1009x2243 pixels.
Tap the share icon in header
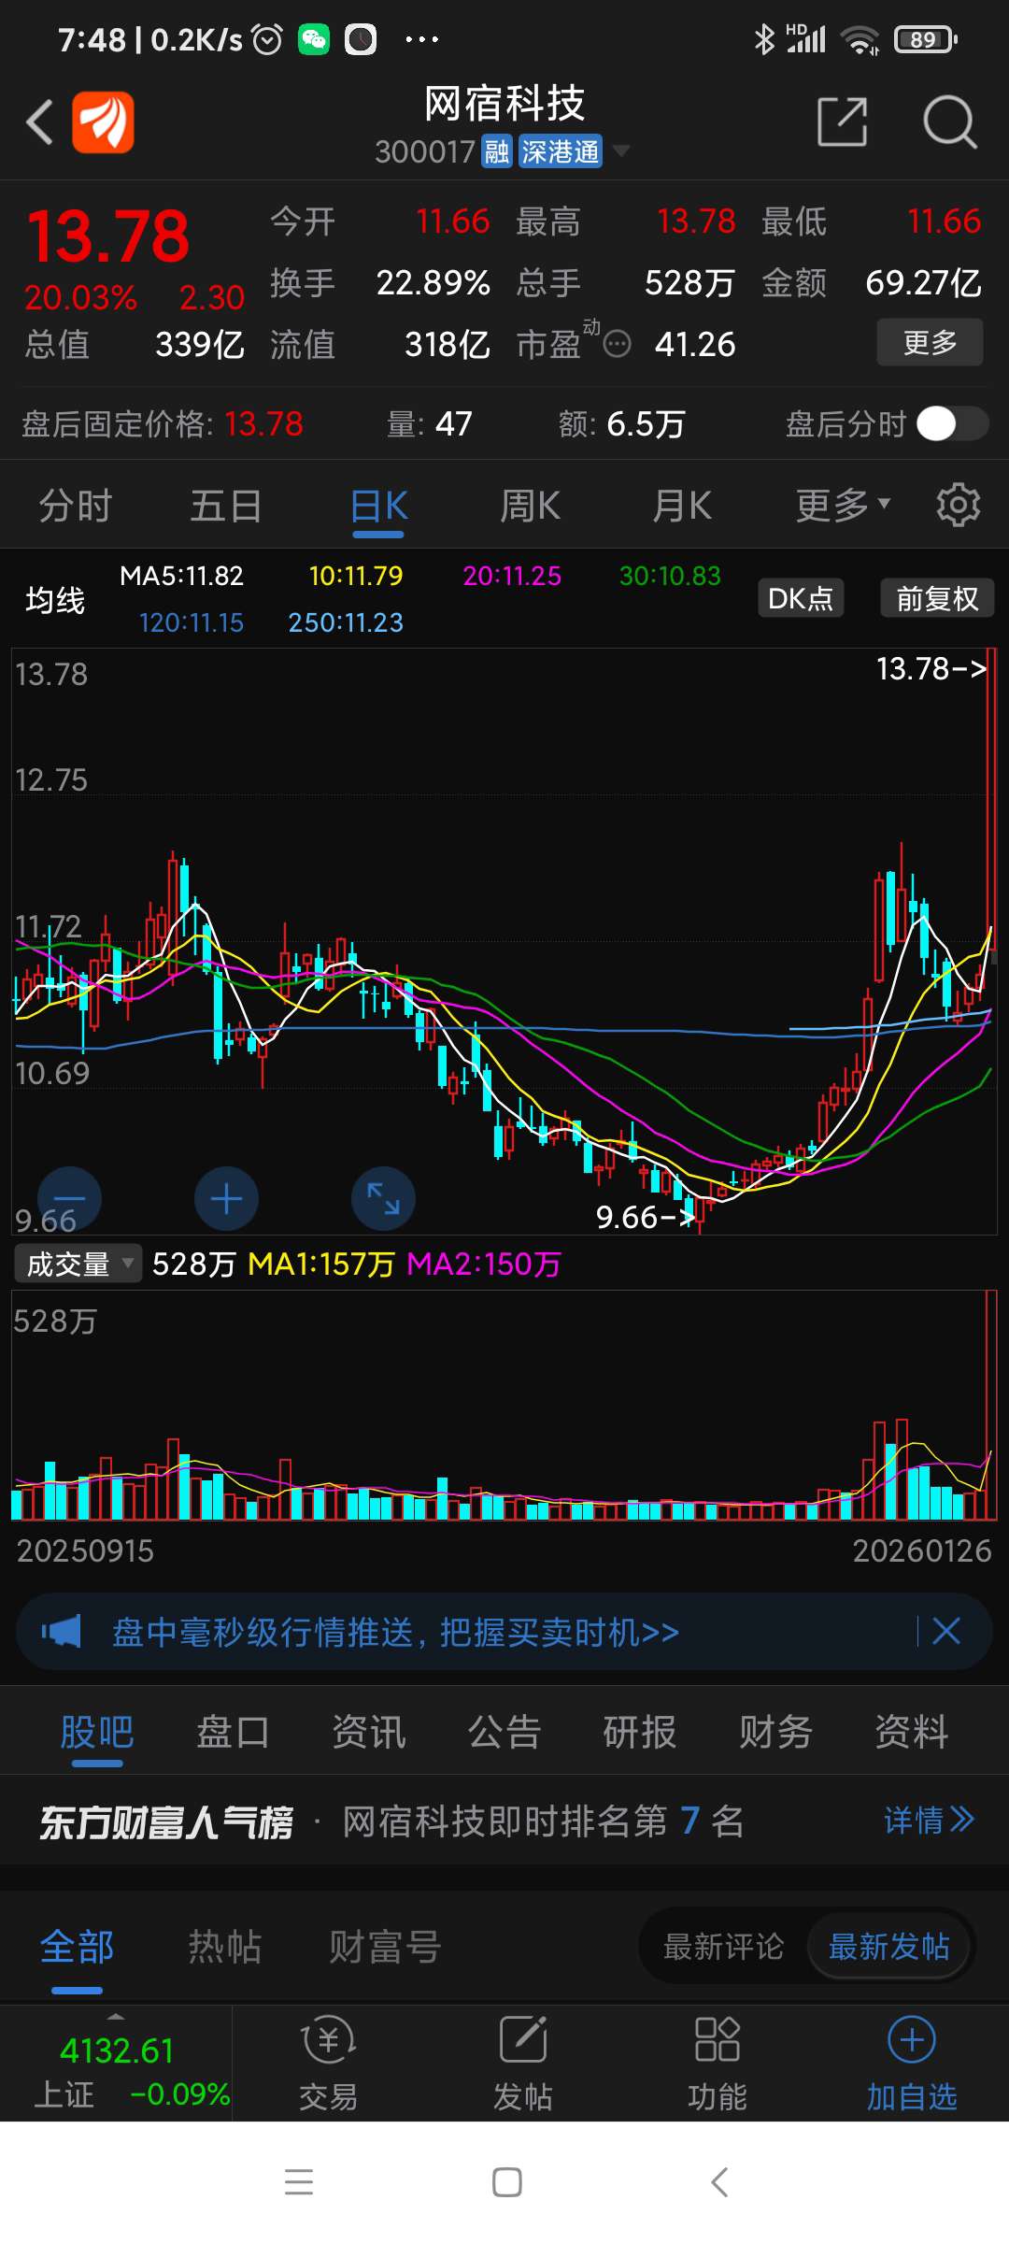click(843, 121)
